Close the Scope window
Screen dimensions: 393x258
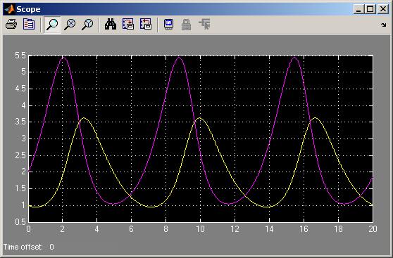pos(382,9)
